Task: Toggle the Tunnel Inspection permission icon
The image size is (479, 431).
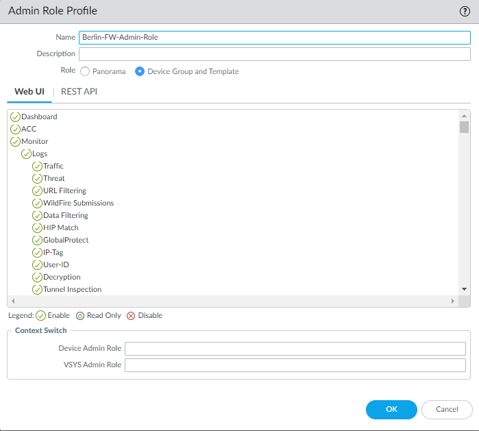Action: [37, 290]
